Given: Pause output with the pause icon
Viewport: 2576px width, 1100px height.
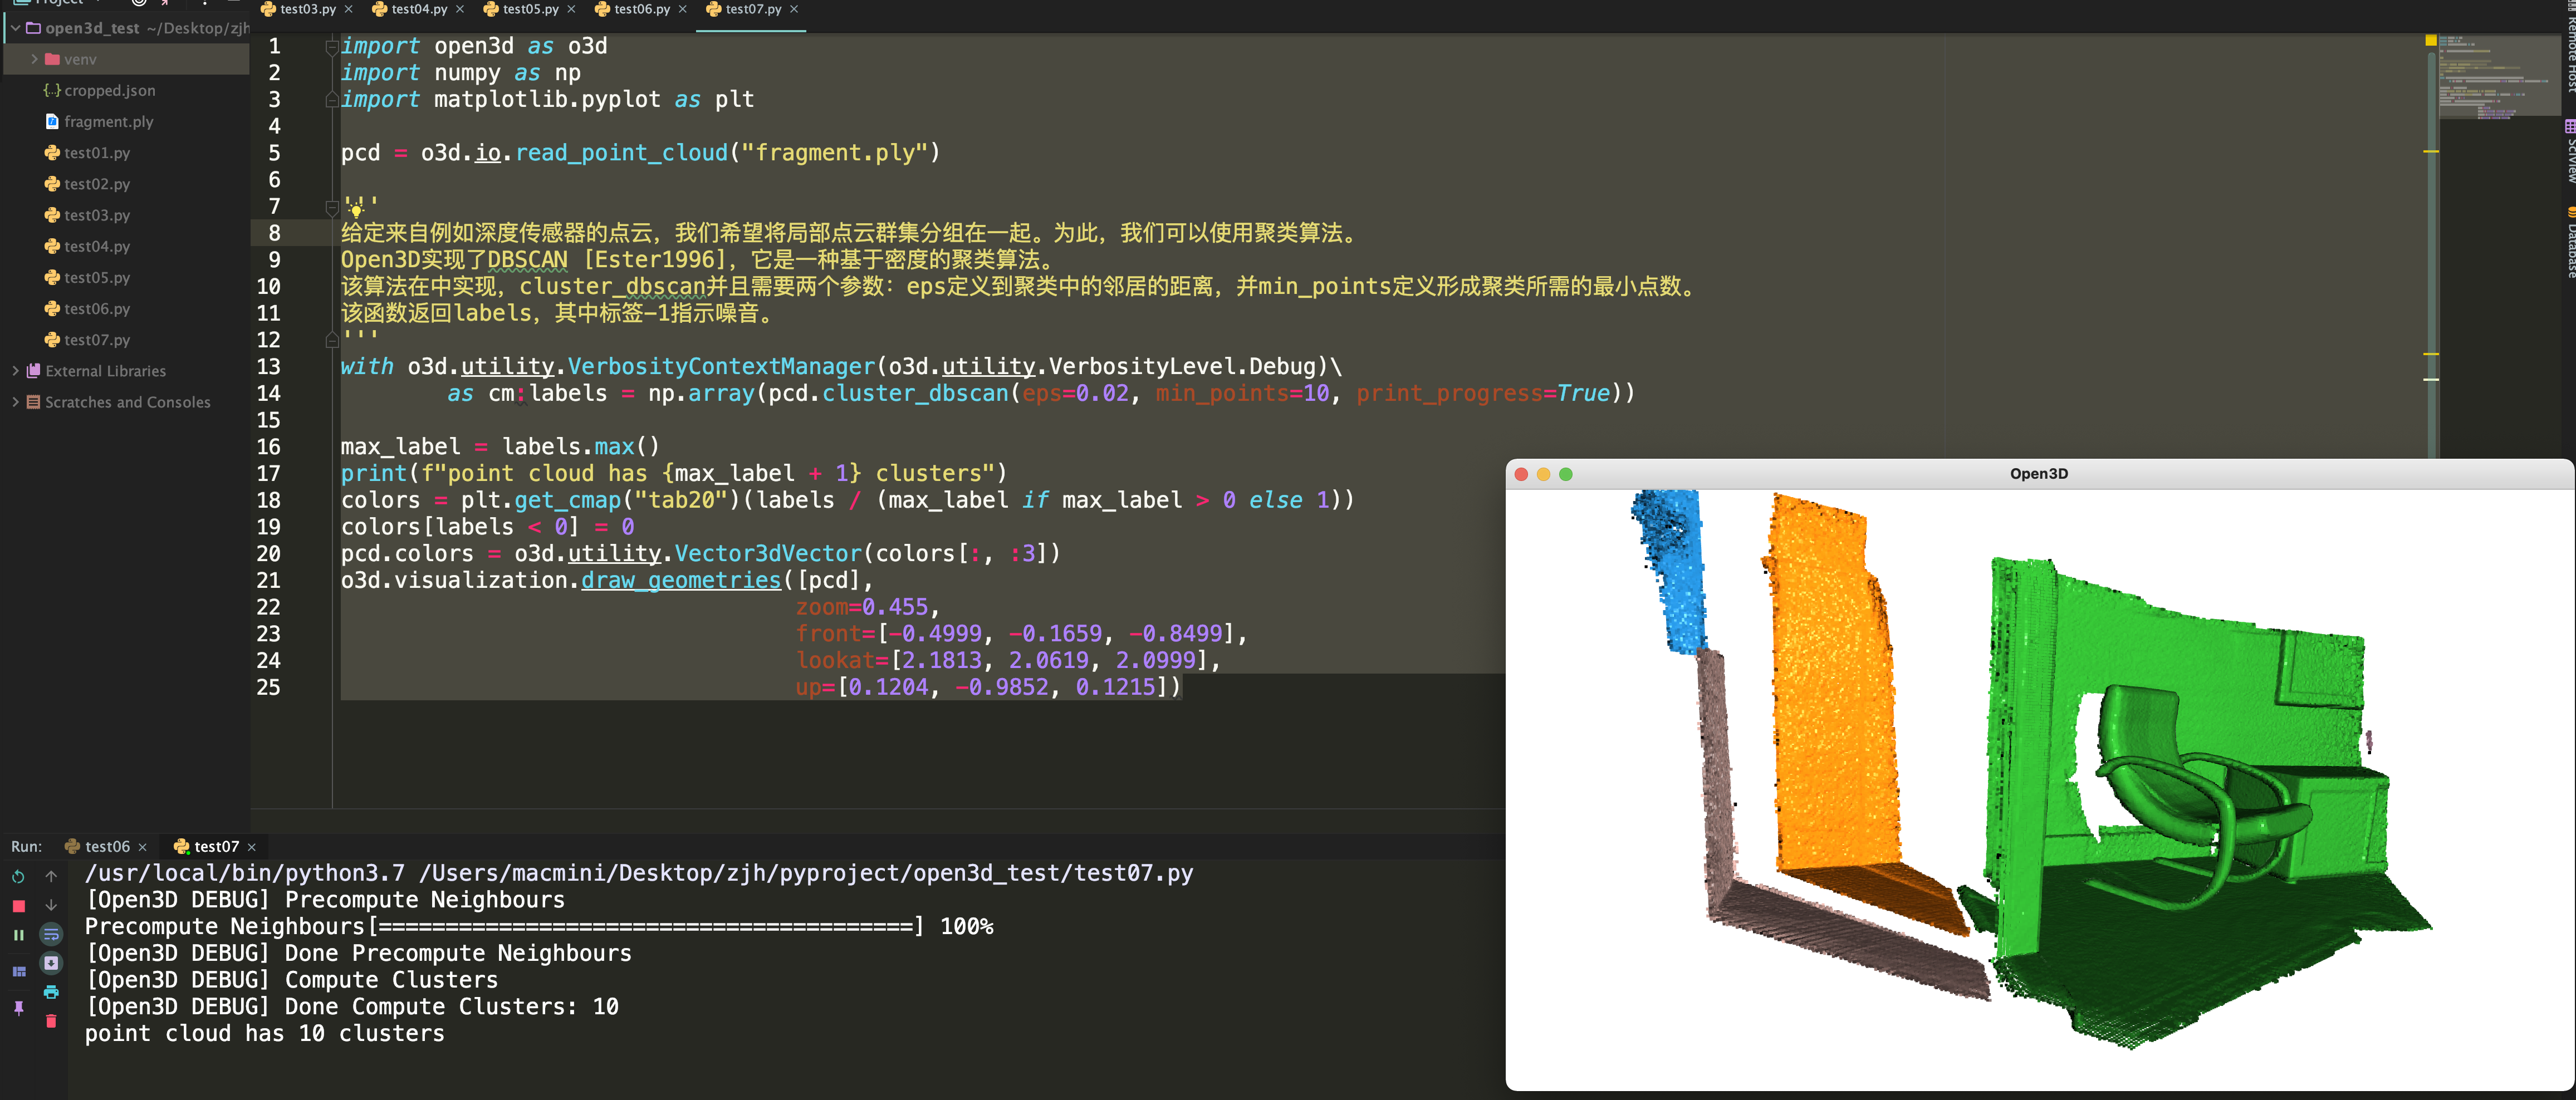Looking at the screenshot, I should tap(18, 935).
